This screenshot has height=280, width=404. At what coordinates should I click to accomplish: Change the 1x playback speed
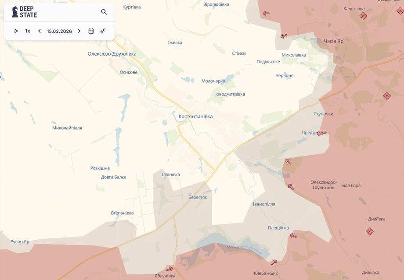tap(28, 31)
